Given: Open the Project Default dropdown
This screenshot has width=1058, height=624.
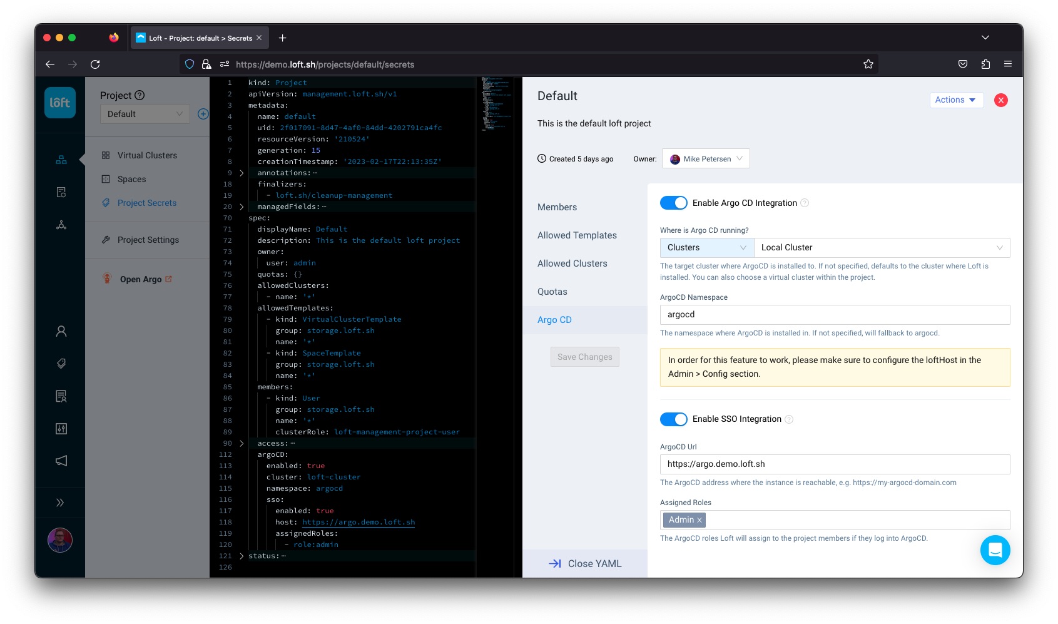Looking at the screenshot, I should tap(145, 114).
